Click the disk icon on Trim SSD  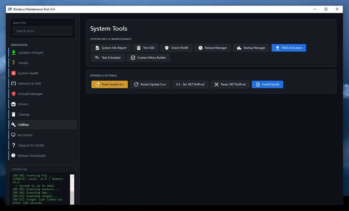[139, 48]
